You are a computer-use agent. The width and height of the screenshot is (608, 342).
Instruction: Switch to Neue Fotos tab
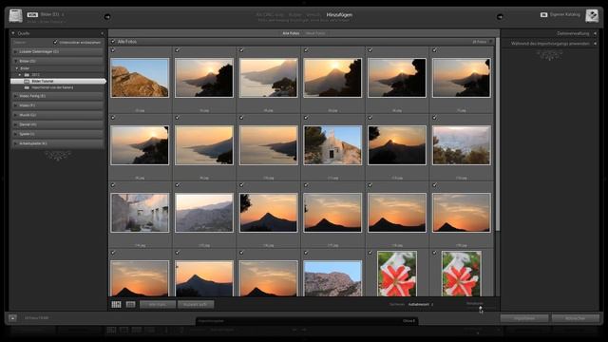click(315, 33)
